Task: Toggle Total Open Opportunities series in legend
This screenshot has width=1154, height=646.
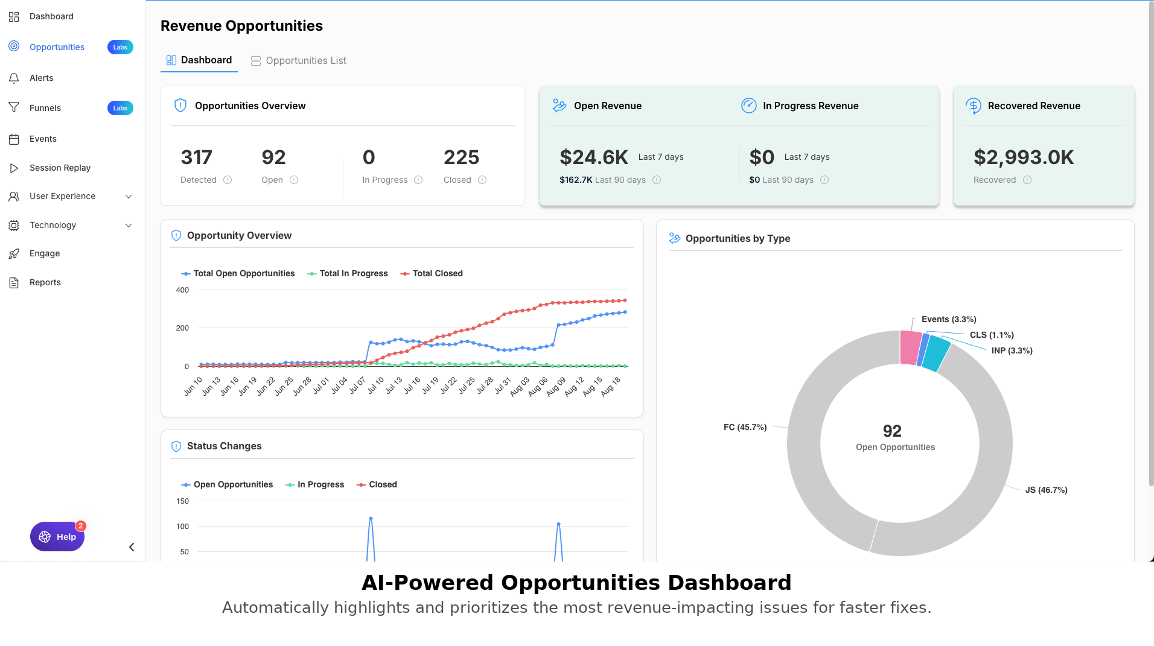Action: point(238,274)
